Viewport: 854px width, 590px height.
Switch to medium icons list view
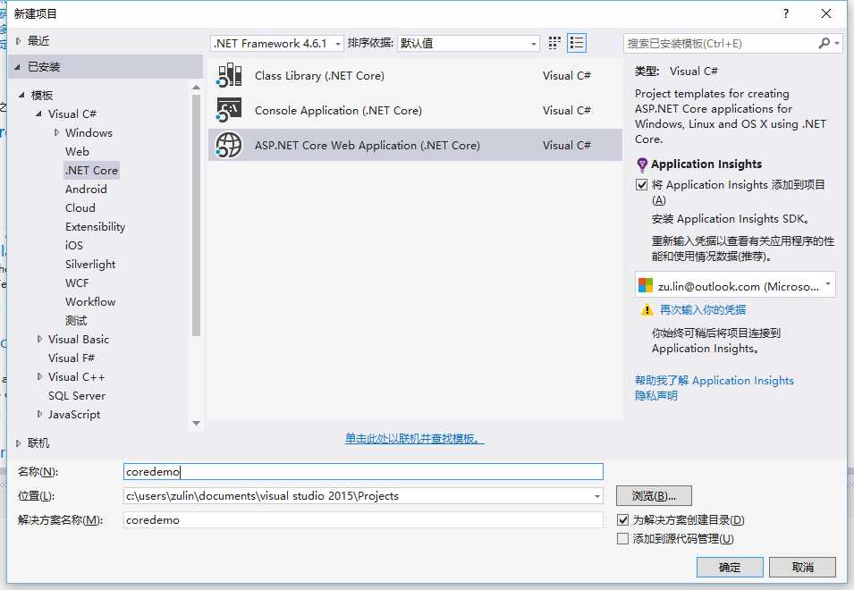(x=577, y=43)
